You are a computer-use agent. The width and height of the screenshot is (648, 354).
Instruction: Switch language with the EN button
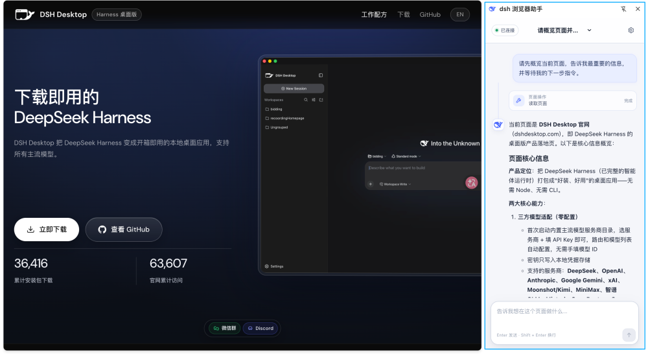[x=460, y=14]
